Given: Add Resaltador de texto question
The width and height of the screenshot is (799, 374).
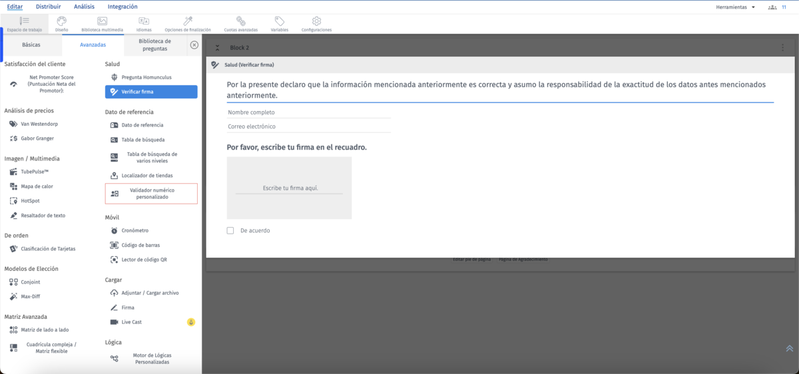Looking at the screenshot, I should click(x=43, y=216).
